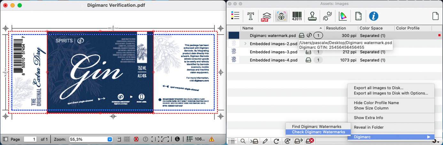Select the Barcodes category icon
443x145 pixels.
coord(297,16)
